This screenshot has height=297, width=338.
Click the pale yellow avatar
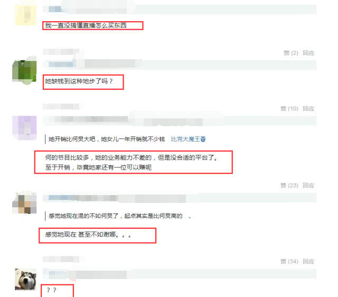(x=25, y=15)
